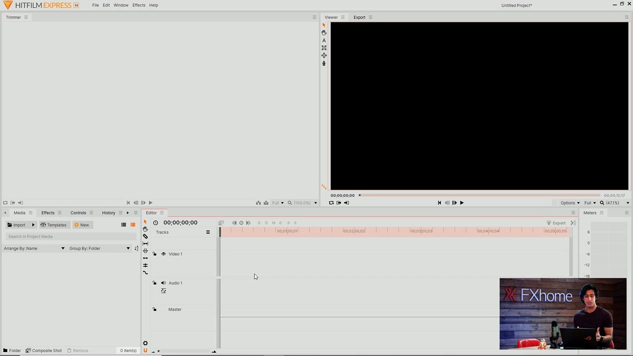Click the Import button in the Media panel

point(19,225)
